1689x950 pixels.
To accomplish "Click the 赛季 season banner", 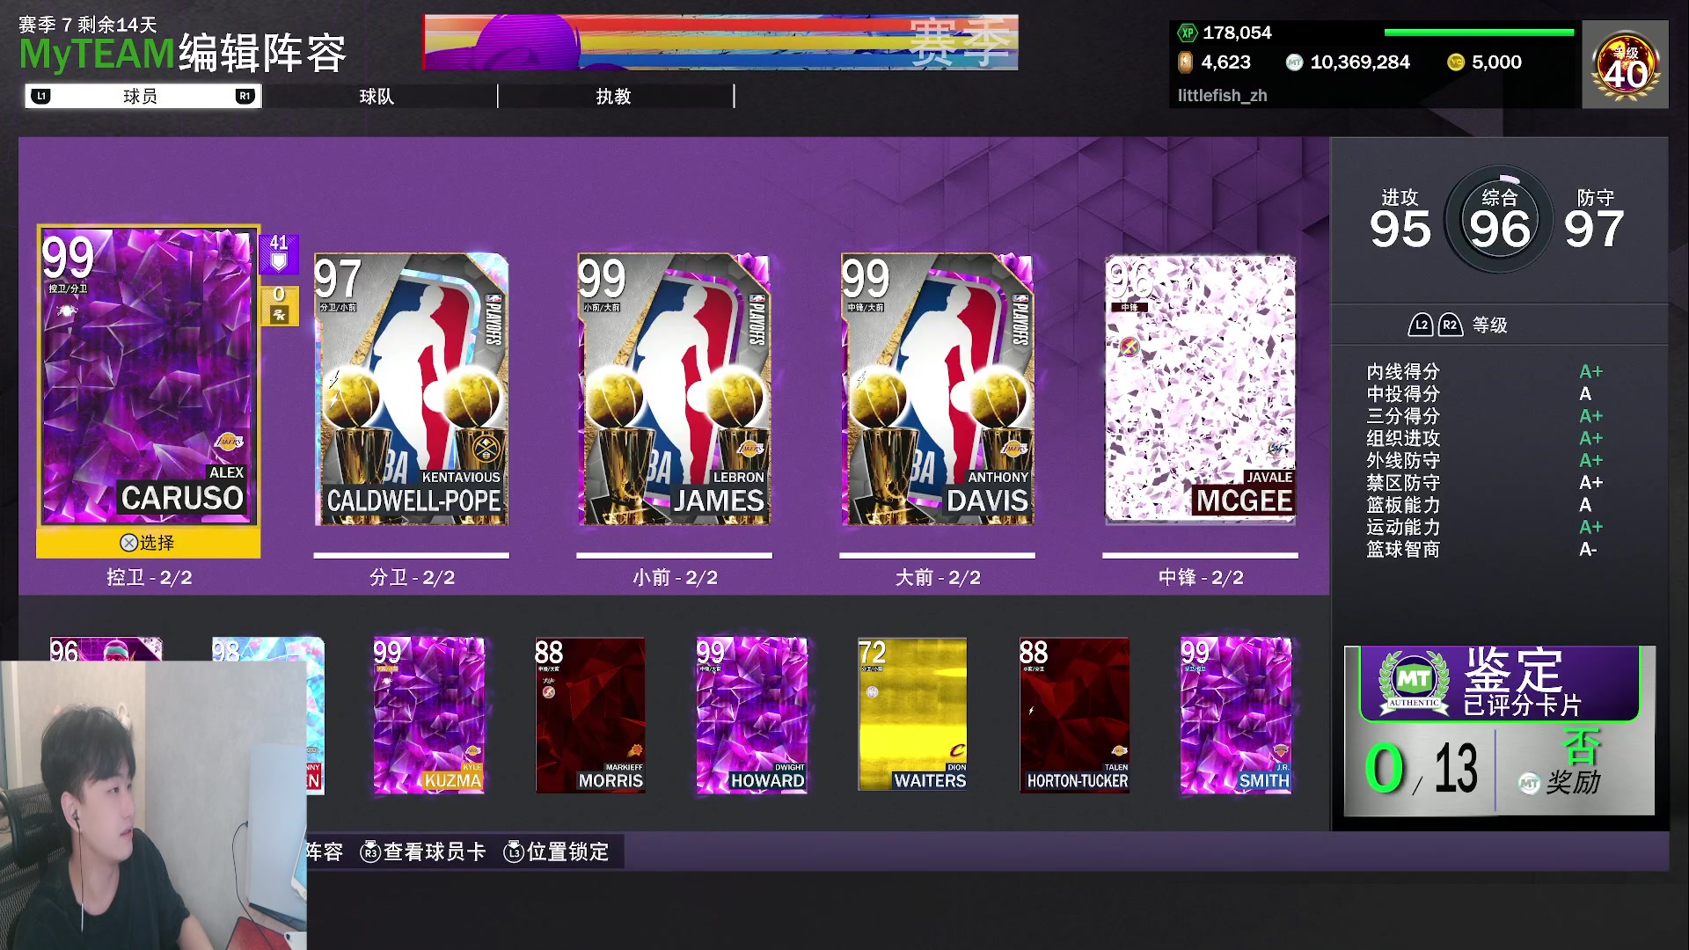I will click(720, 42).
